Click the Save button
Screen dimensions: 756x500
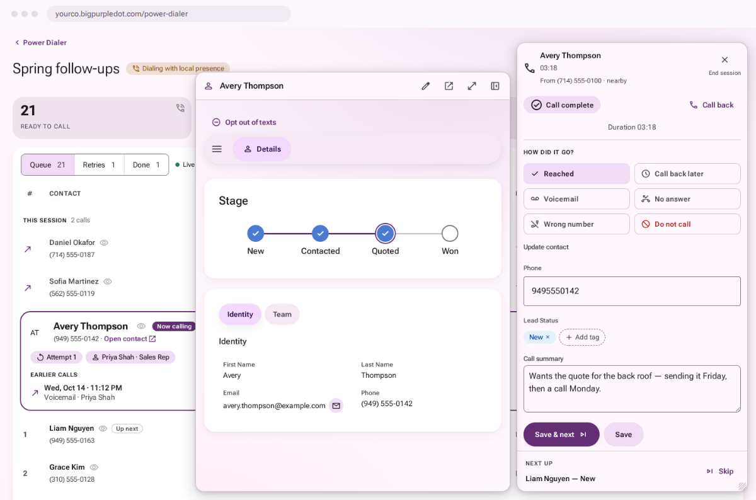[624, 435]
